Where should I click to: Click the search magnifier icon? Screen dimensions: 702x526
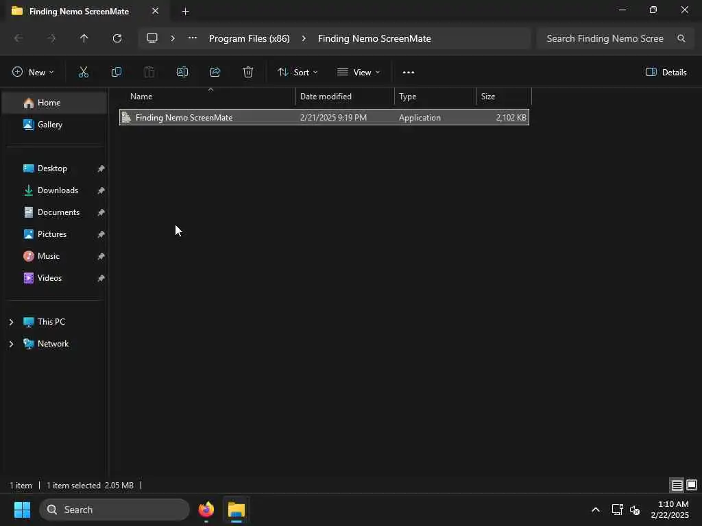[681, 38]
